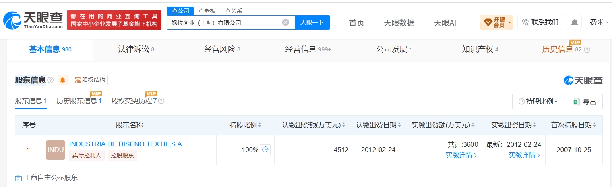612x187 pixels.
Task: Open the notification bell in header
Action: tap(574, 23)
